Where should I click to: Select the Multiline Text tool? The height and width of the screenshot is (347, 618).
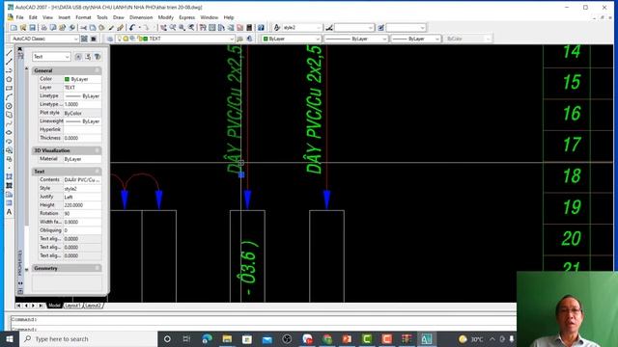click(9, 212)
